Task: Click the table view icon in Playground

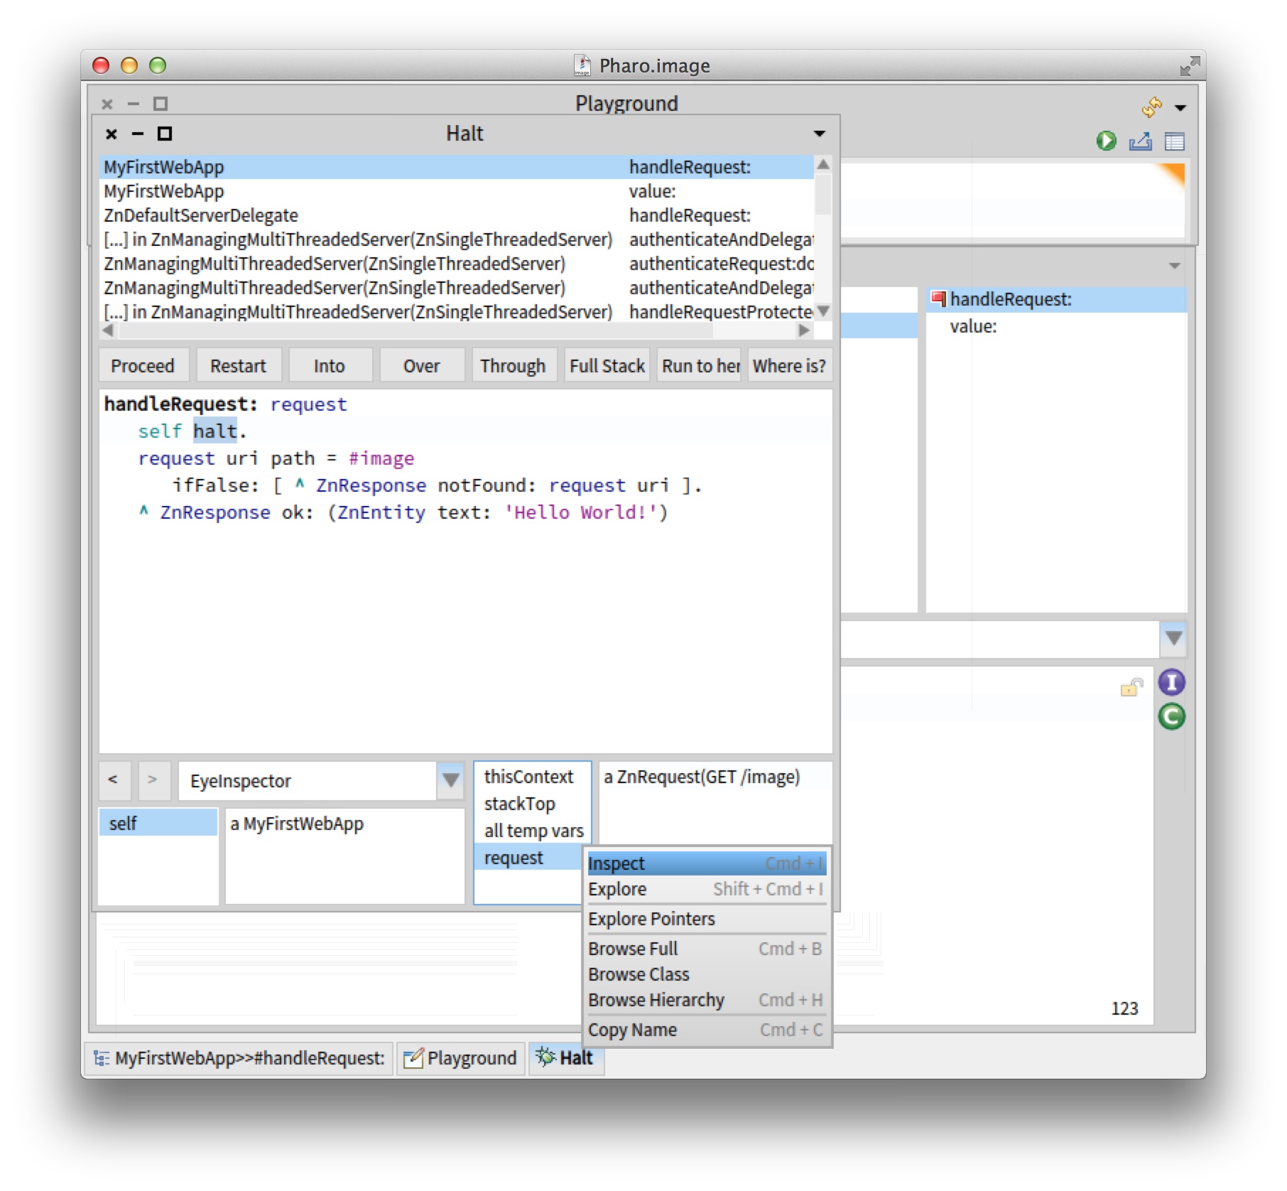Action: [x=1174, y=141]
